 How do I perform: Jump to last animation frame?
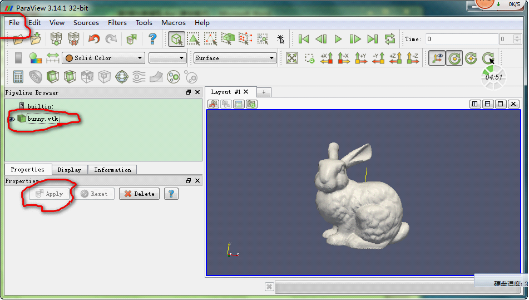click(x=373, y=39)
